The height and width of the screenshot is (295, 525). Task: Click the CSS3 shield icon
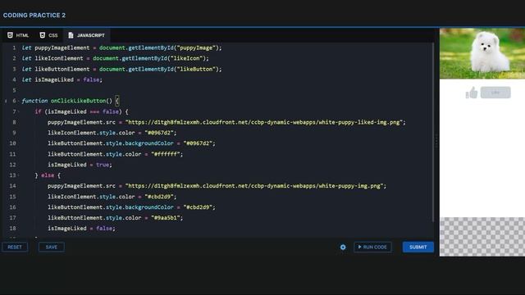[x=42, y=35]
